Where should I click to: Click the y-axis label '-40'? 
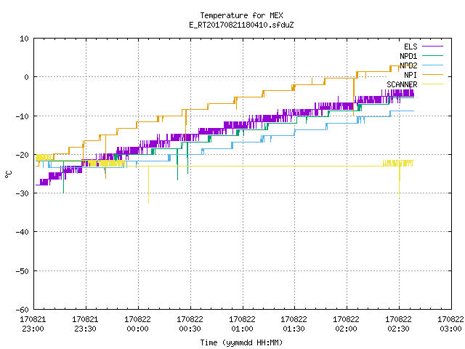pos(23,232)
